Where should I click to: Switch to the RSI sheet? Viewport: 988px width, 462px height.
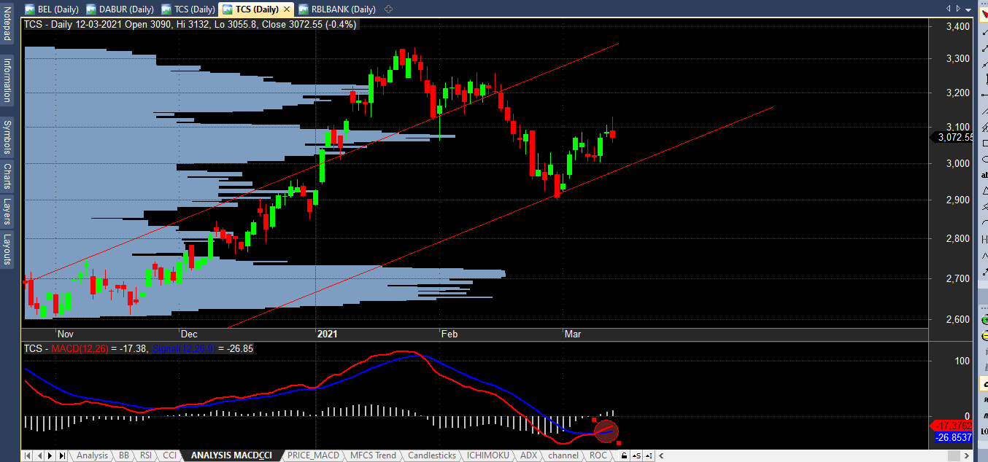coord(146,455)
